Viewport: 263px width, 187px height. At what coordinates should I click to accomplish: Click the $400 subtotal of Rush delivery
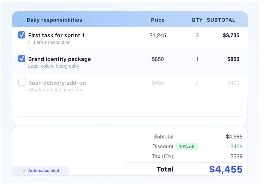[x=233, y=83]
